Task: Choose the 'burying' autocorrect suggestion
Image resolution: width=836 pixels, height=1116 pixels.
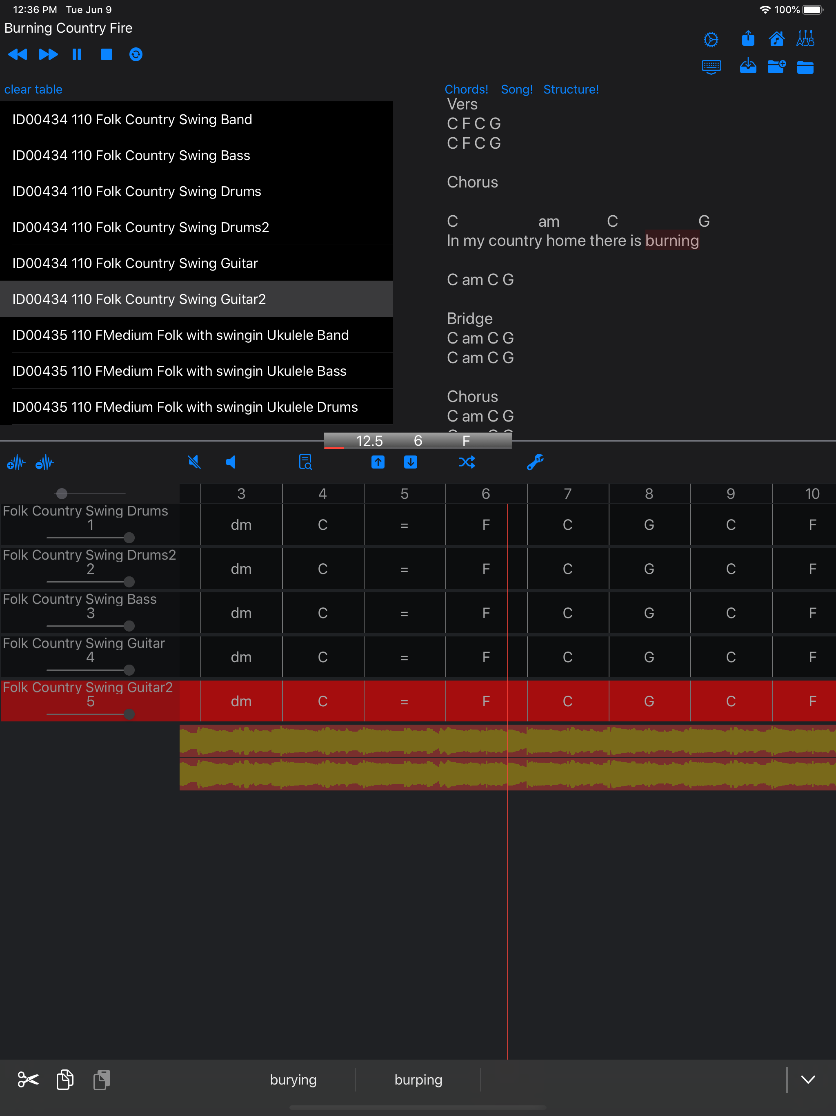Action: click(x=293, y=1080)
